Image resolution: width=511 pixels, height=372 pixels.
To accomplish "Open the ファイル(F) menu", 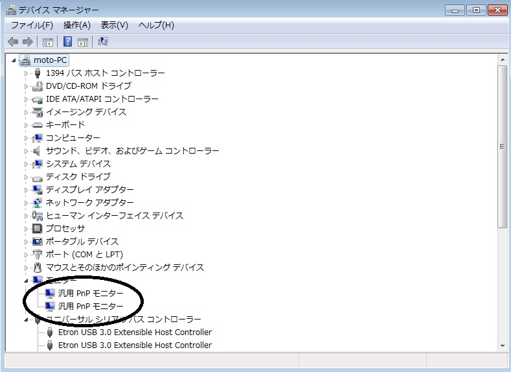I will point(32,25).
